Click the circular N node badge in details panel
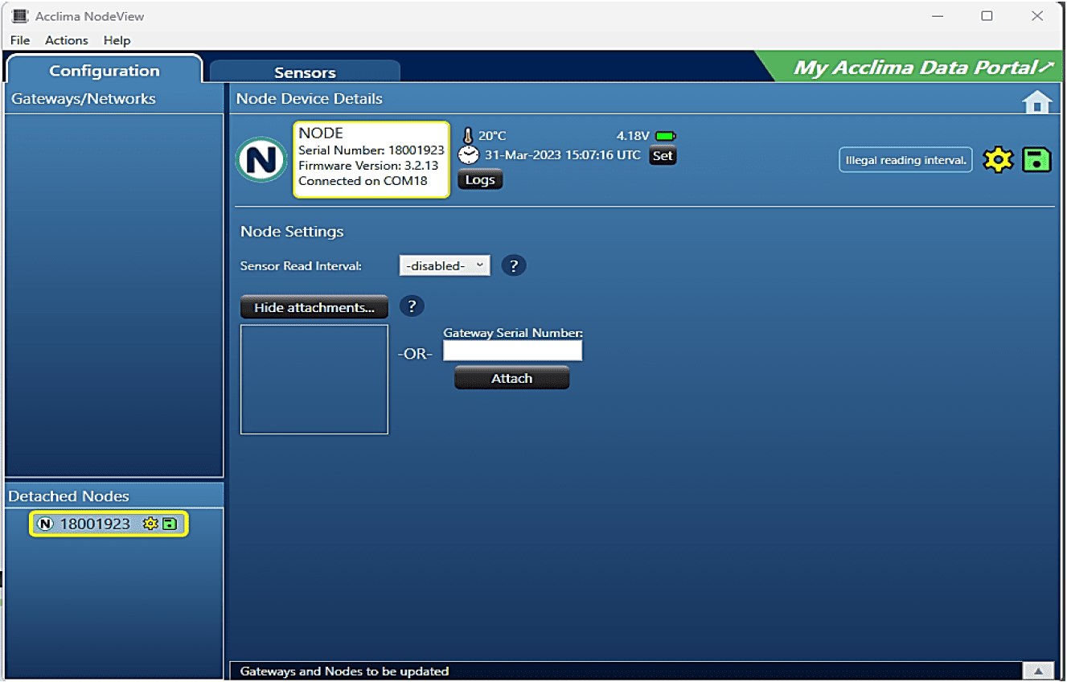1067x682 pixels. tap(261, 159)
